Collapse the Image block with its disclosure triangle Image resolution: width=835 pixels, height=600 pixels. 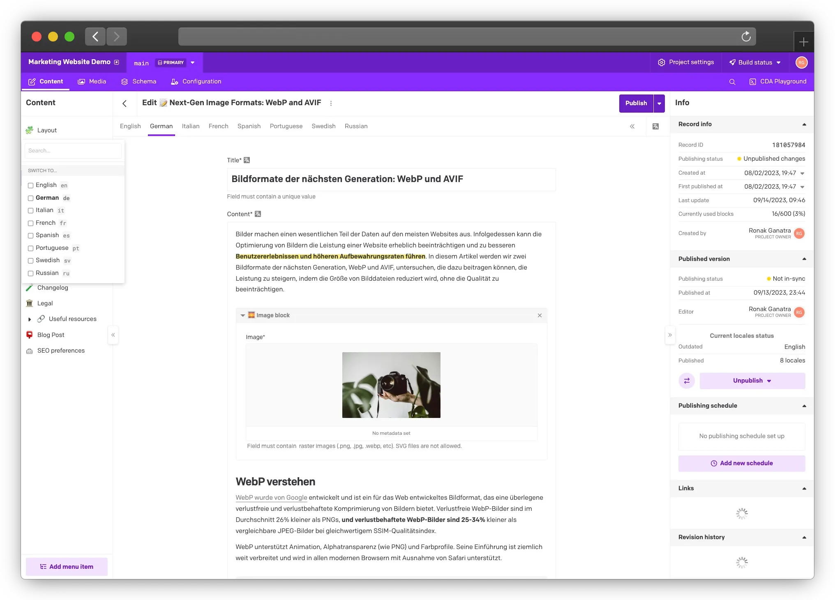pos(242,315)
